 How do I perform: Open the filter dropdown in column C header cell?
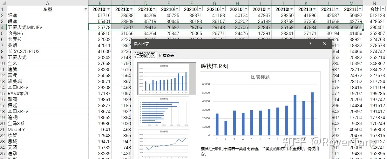[132, 9]
